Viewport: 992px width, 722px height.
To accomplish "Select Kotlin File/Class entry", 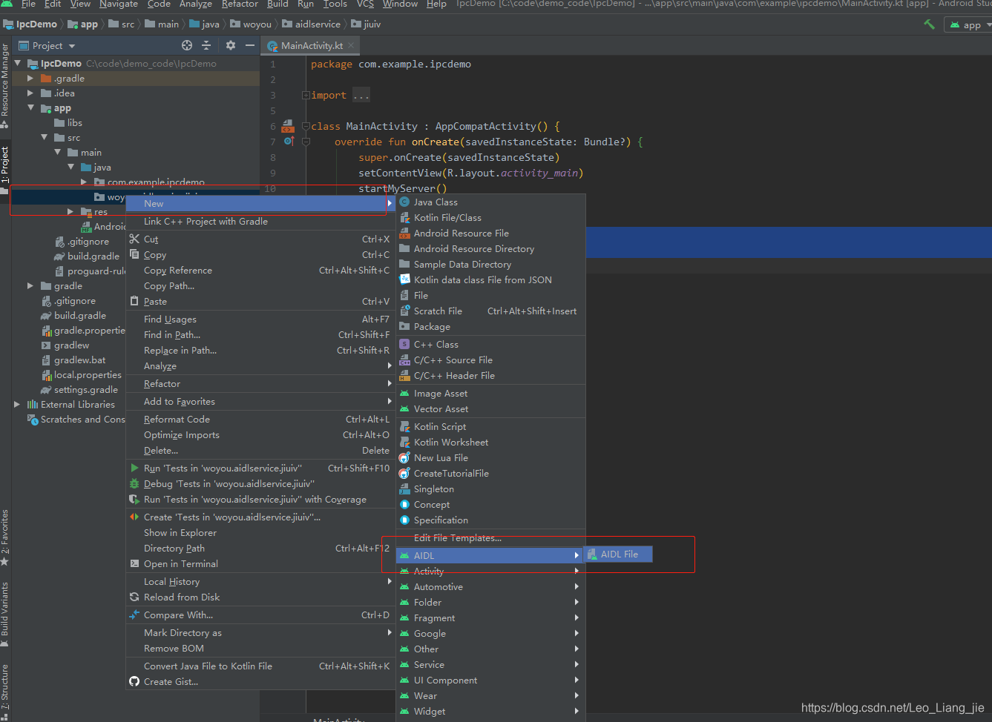I will click(x=490, y=217).
